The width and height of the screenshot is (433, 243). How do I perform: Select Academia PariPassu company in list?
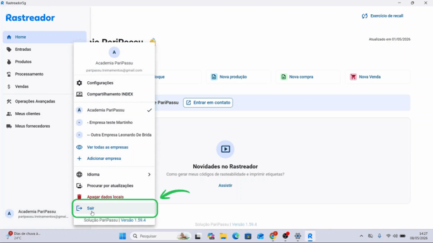114,110
